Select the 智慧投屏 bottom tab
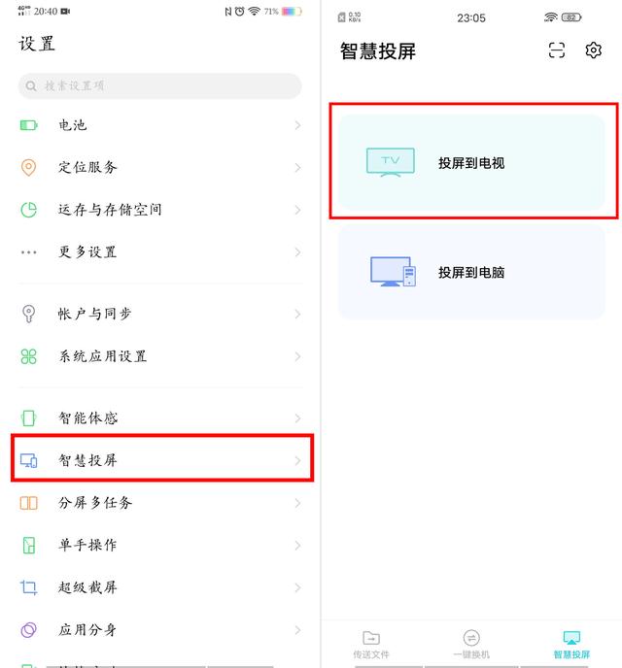Viewport: 622px width, 668px height. pos(571,644)
